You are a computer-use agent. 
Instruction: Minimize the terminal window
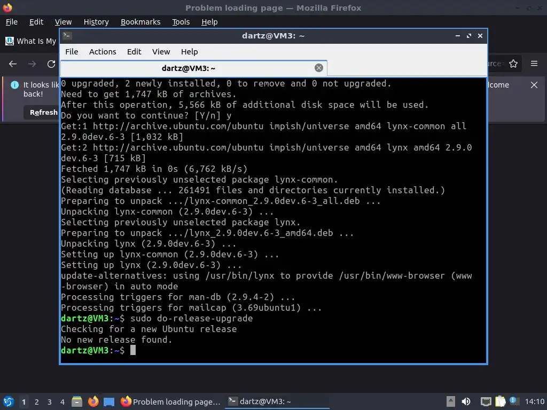(x=458, y=36)
